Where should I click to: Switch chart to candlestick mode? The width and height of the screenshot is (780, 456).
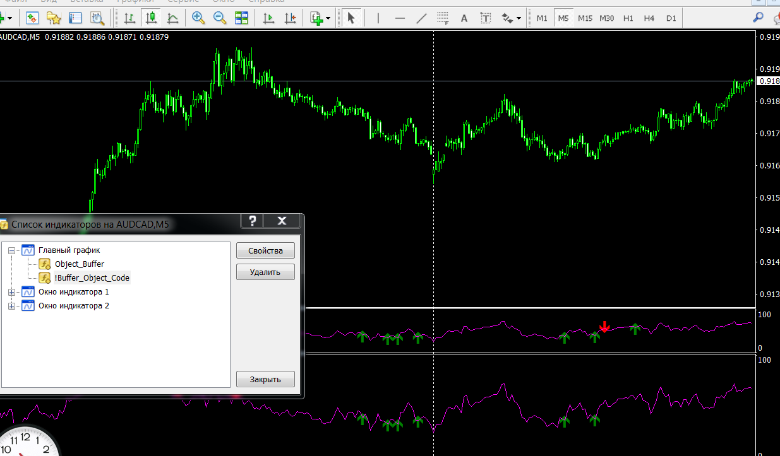pos(150,18)
